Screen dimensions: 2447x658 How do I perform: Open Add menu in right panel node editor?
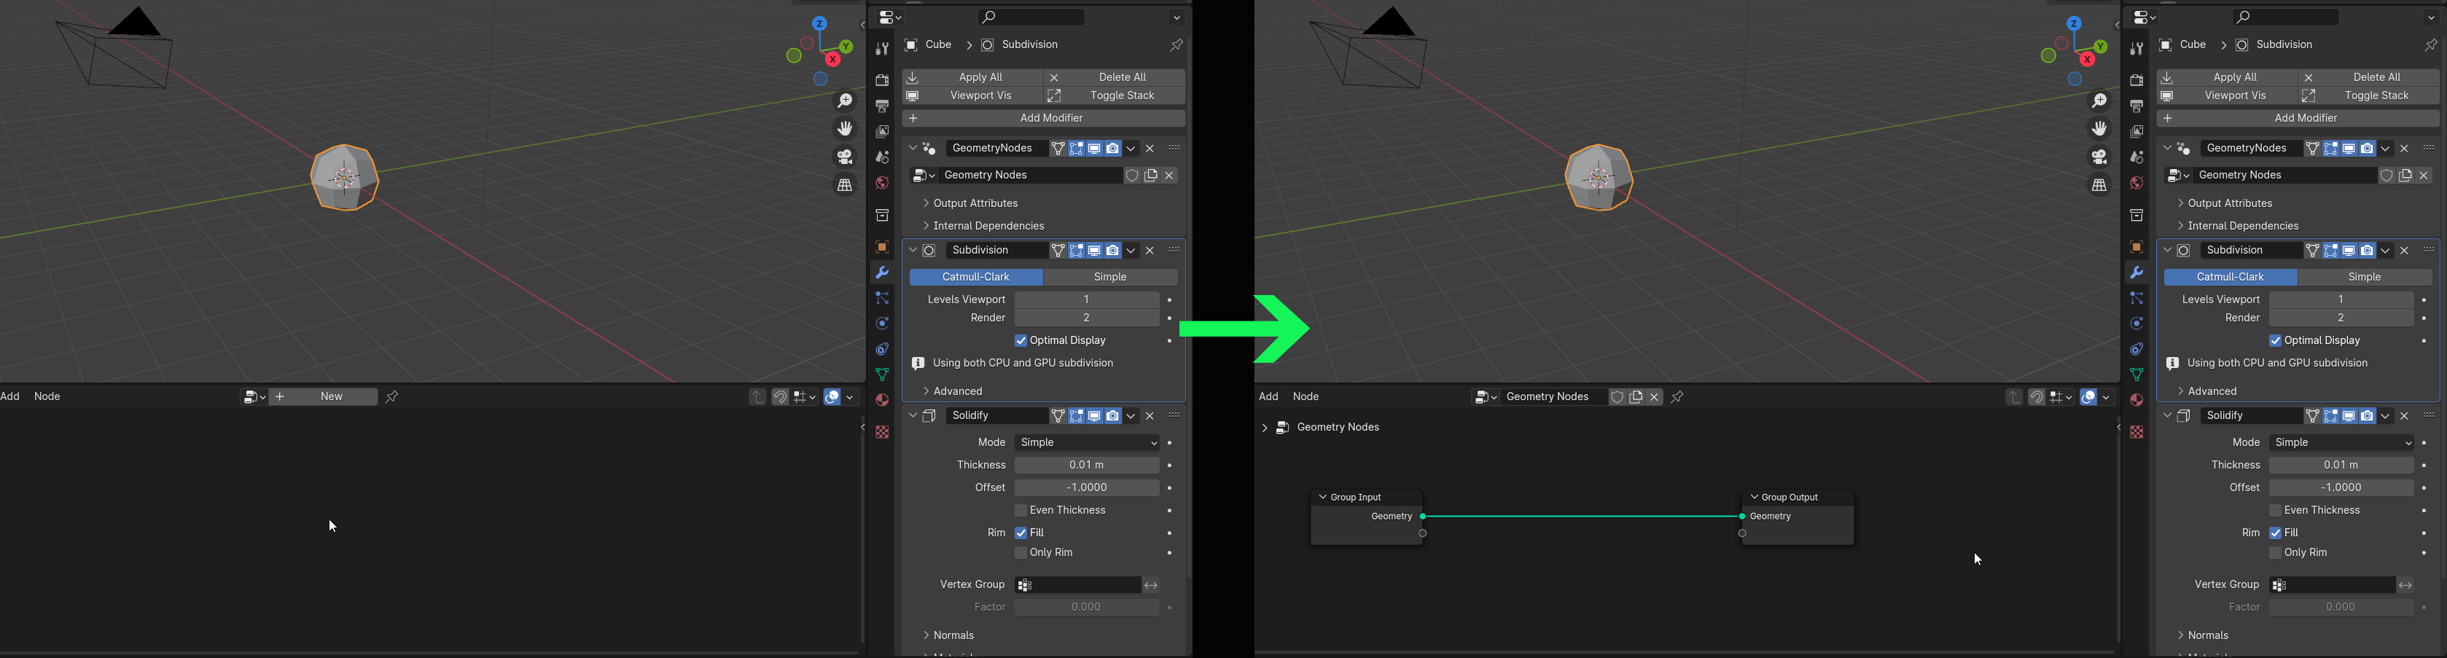point(1268,397)
